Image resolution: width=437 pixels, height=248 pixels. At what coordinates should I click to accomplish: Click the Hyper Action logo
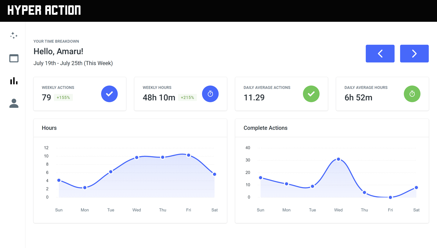[44, 10]
